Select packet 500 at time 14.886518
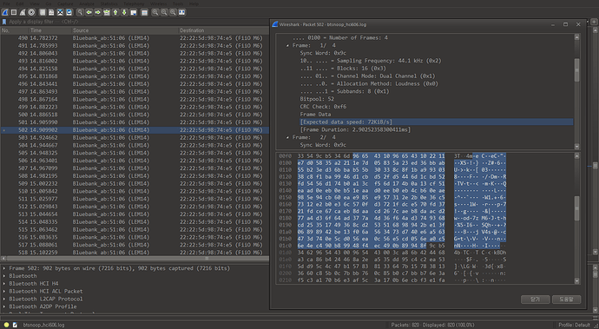 (x=135, y=115)
